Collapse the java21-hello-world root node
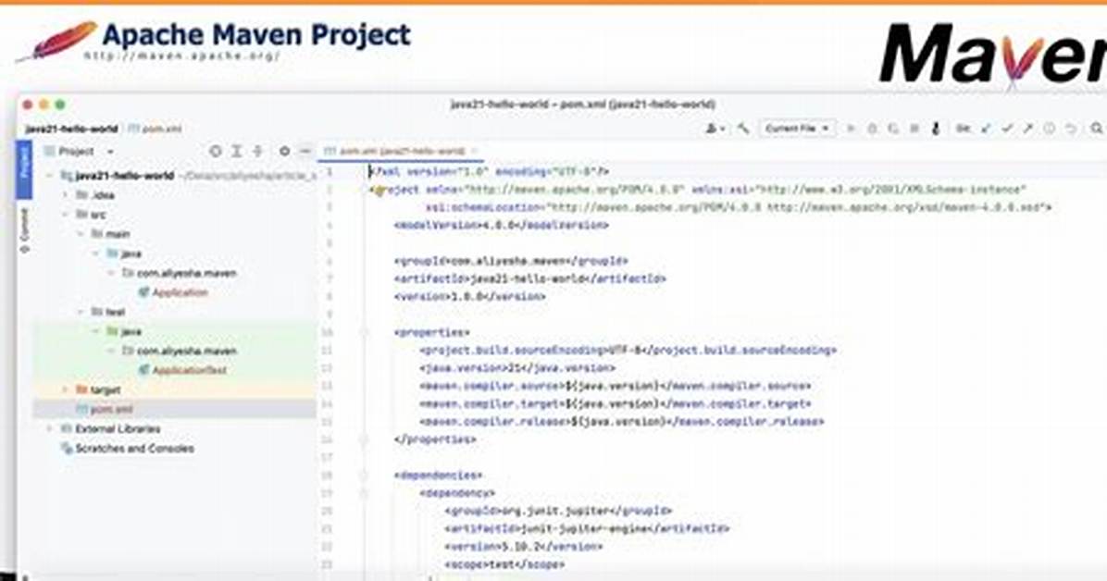 coord(50,175)
